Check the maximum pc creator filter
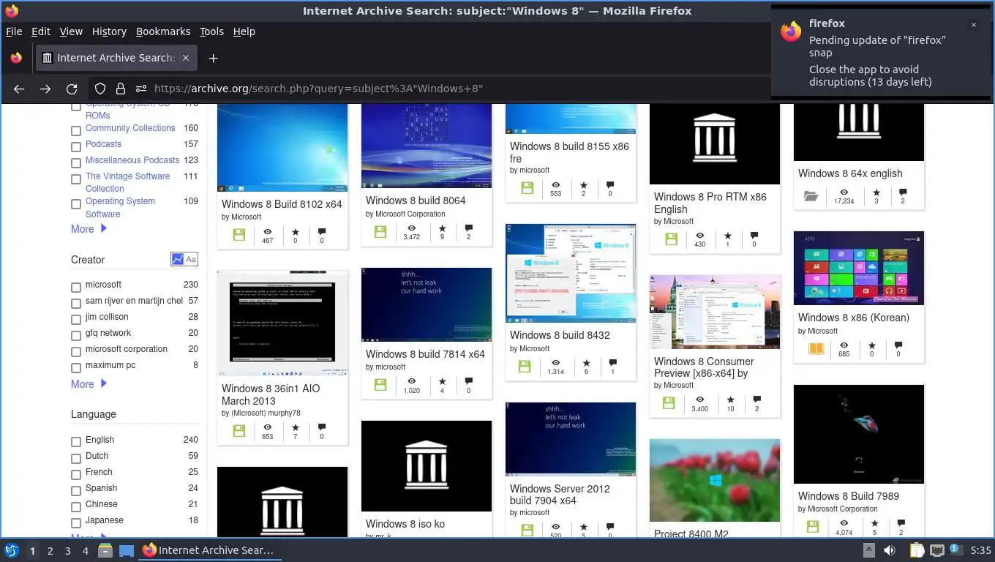Viewport: 995px width, 562px height. (75, 368)
